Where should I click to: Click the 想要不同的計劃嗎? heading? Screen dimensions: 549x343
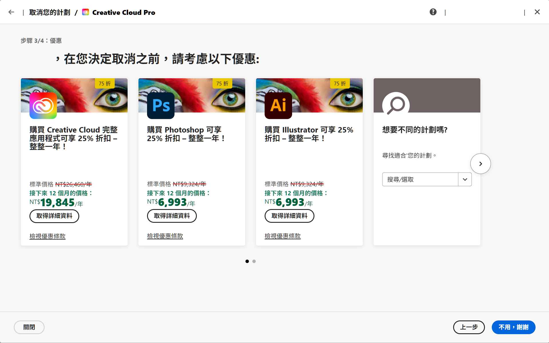tap(415, 130)
